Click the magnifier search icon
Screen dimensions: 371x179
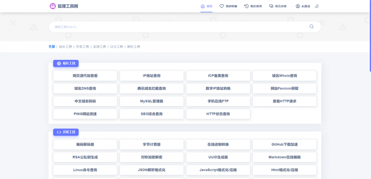click(x=311, y=26)
